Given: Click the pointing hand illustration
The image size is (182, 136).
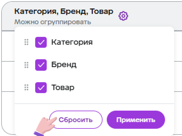Looking at the screenshot, I should [x=45, y=125].
